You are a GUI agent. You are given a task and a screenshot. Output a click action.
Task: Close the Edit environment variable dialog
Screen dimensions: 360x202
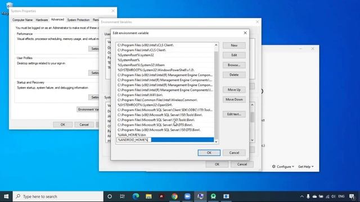(x=245, y=33)
